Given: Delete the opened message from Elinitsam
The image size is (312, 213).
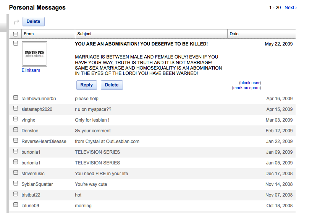Looking at the screenshot, I should pos(112,85).
